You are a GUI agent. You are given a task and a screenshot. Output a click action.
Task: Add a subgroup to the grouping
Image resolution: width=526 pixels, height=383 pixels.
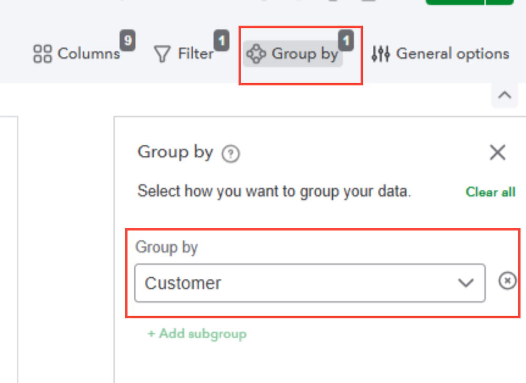[x=197, y=334]
